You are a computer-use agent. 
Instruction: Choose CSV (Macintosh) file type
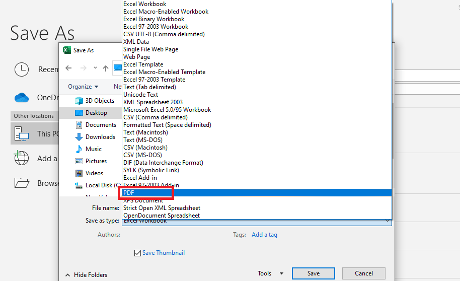tap(257, 148)
